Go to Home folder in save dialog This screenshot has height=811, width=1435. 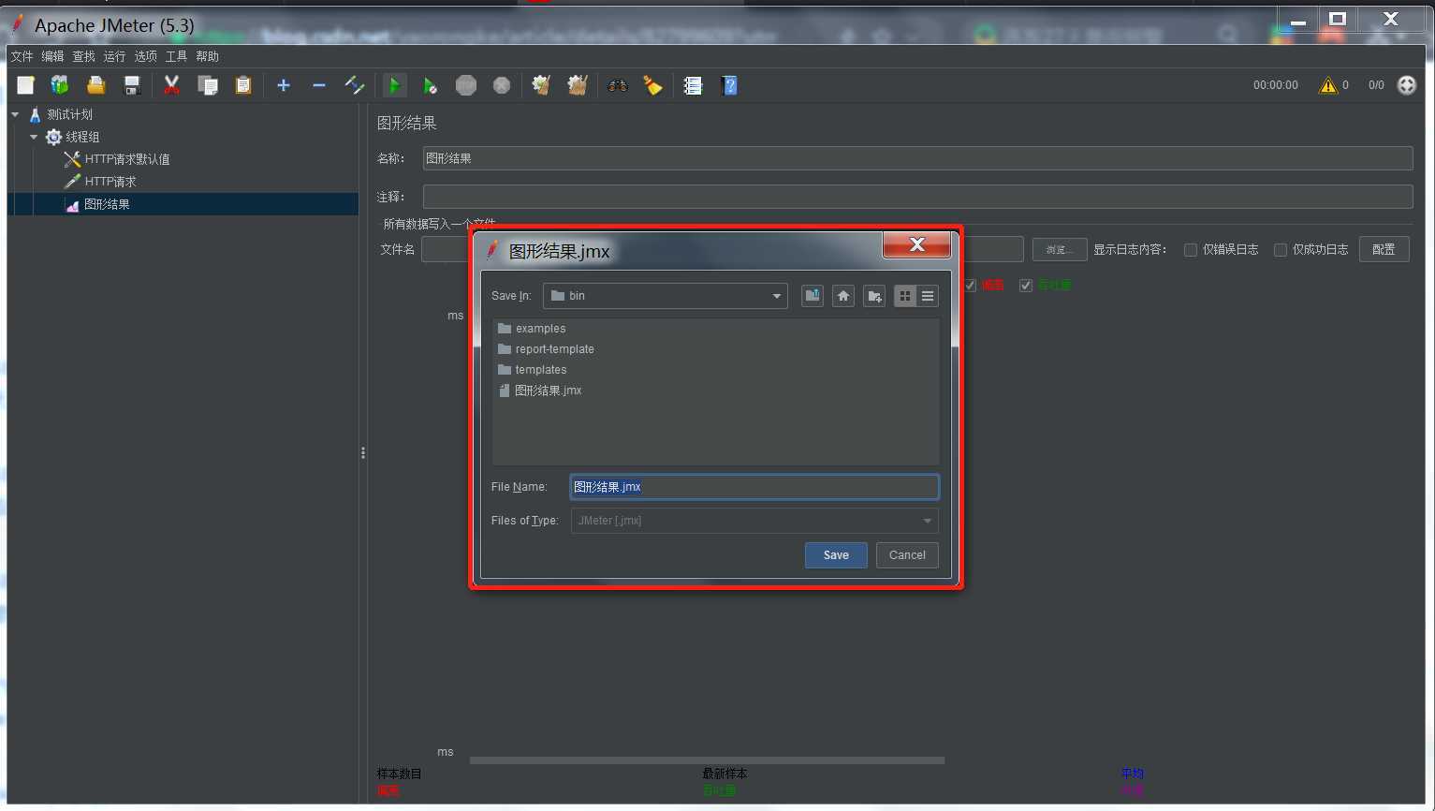843,296
